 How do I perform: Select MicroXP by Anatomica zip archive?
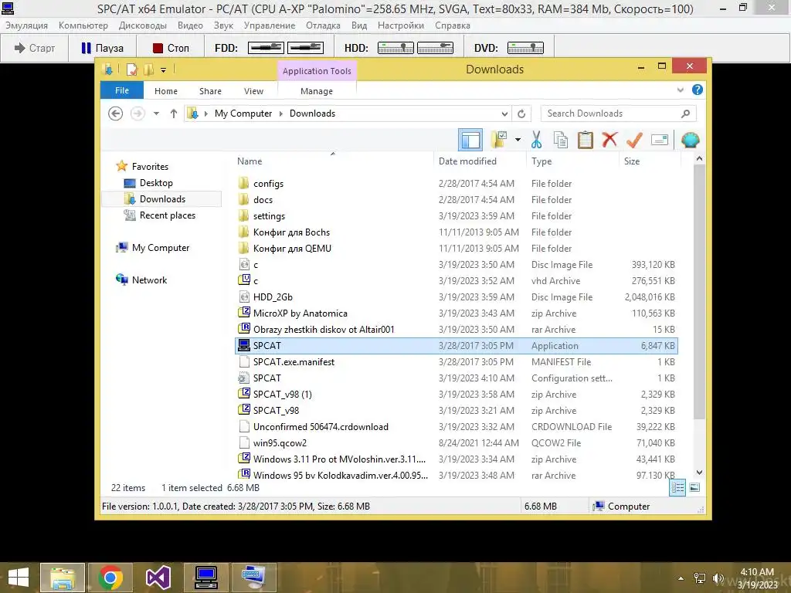(x=457, y=313)
